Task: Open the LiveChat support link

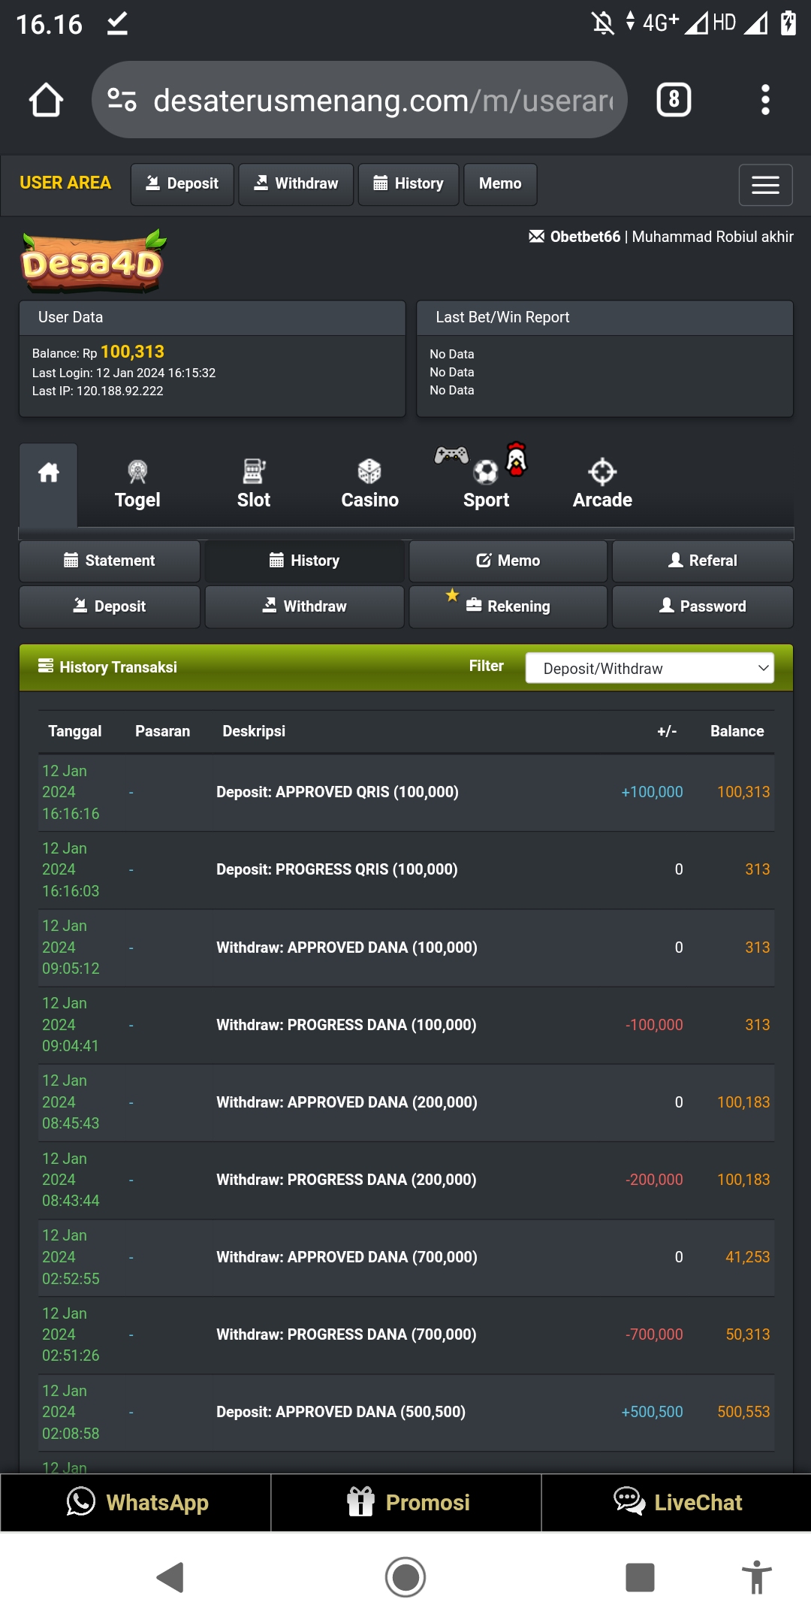Action: tap(677, 1503)
